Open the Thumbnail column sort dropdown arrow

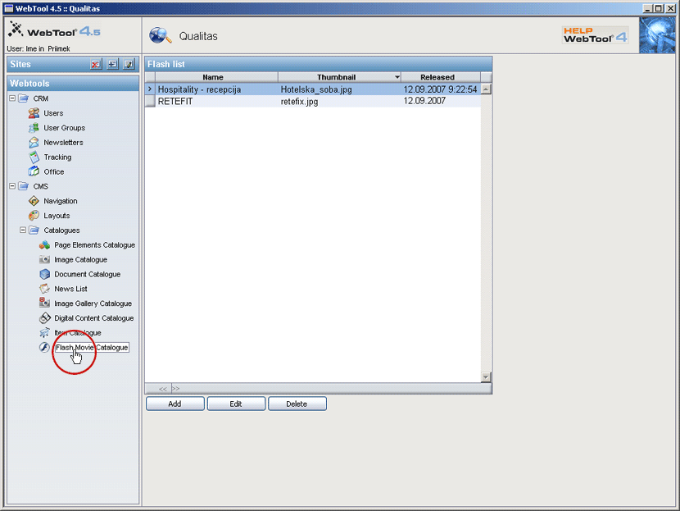[x=397, y=77]
